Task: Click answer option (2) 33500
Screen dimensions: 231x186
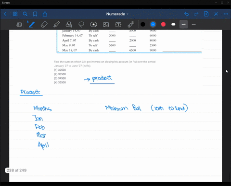Action: pyautogui.click(x=60, y=74)
